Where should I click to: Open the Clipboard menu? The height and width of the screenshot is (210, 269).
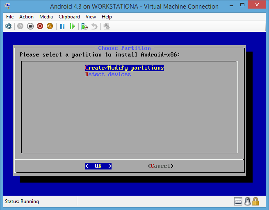coord(69,17)
